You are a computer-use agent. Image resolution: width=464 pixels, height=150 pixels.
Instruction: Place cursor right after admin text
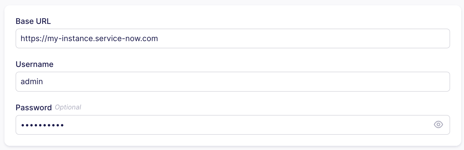coord(43,82)
